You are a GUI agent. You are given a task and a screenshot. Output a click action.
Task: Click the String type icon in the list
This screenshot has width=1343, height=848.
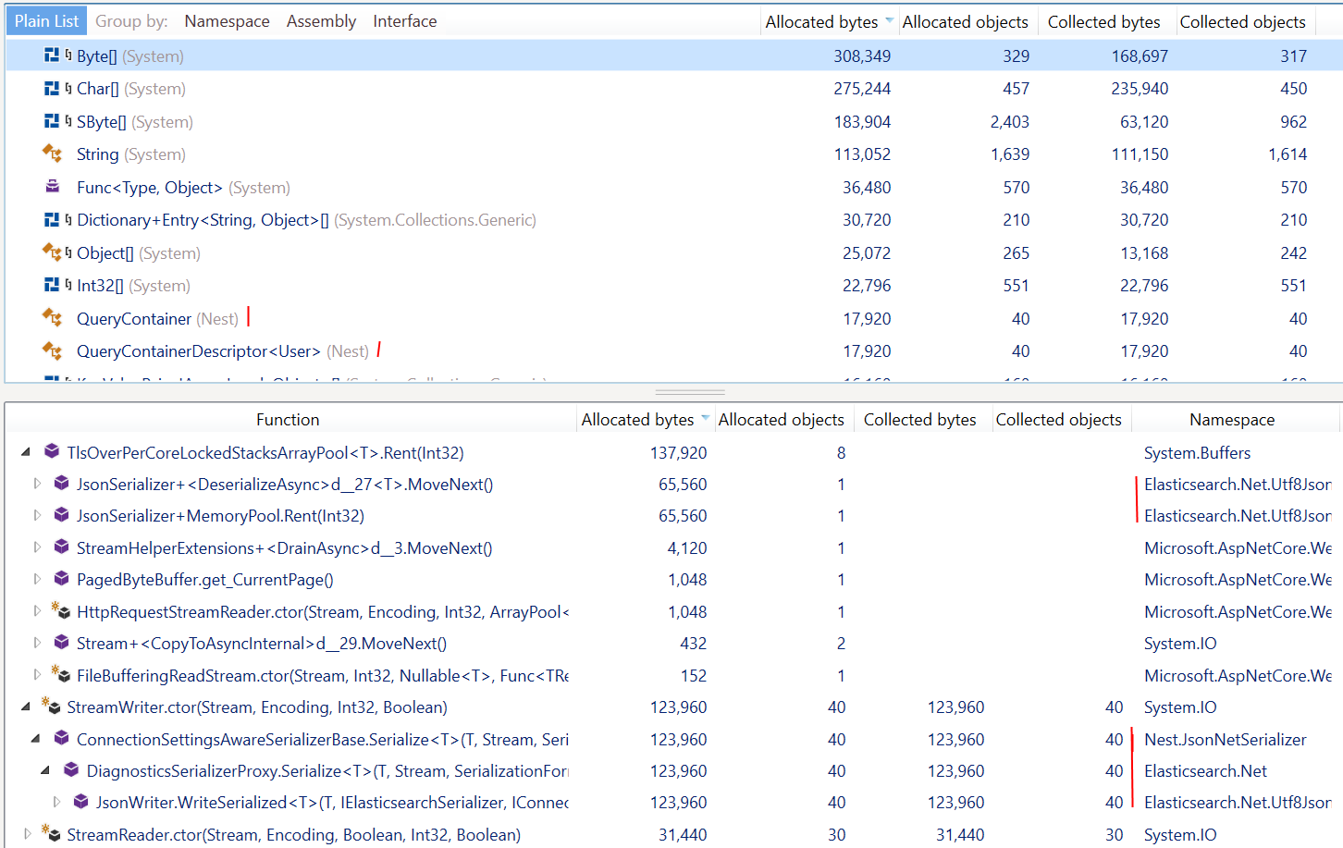[53, 154]
